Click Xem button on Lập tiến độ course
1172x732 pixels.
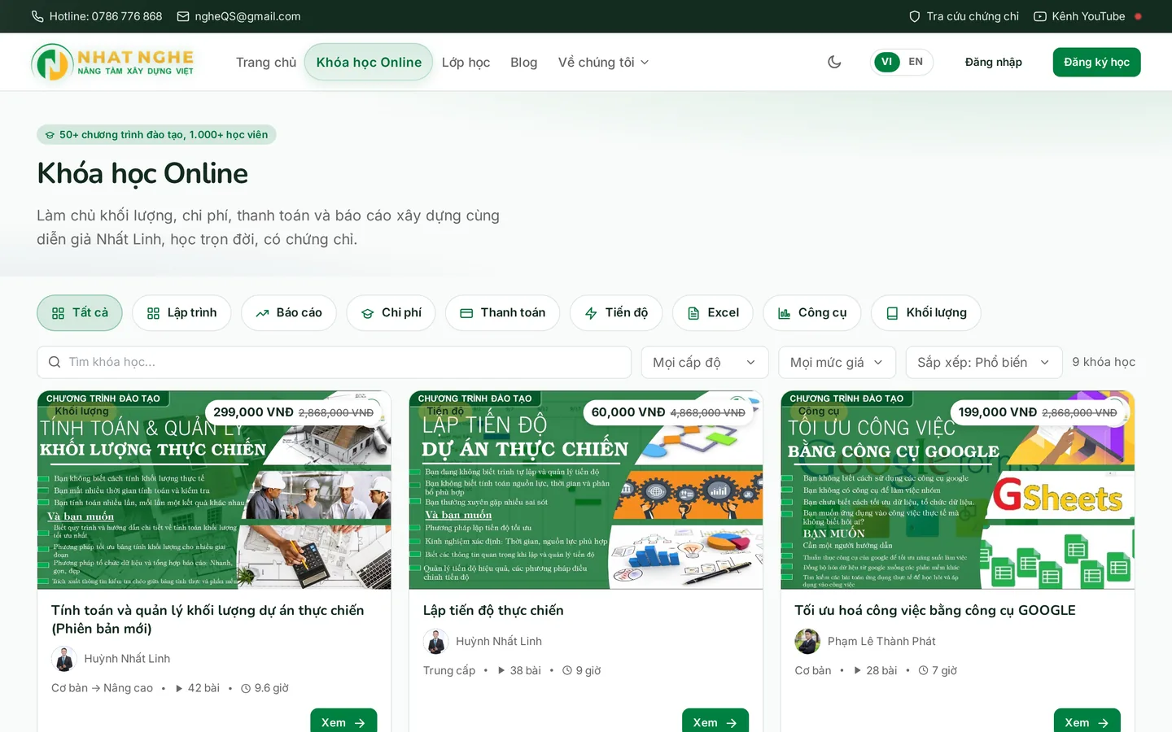click(715, 722)
